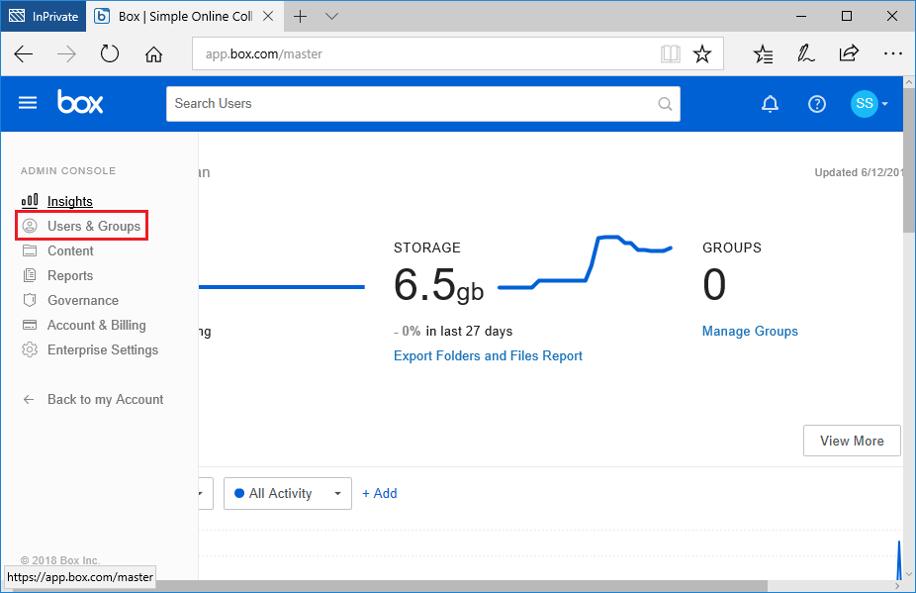Click the Back to my Account arrow icon

(x=29, y=399)
